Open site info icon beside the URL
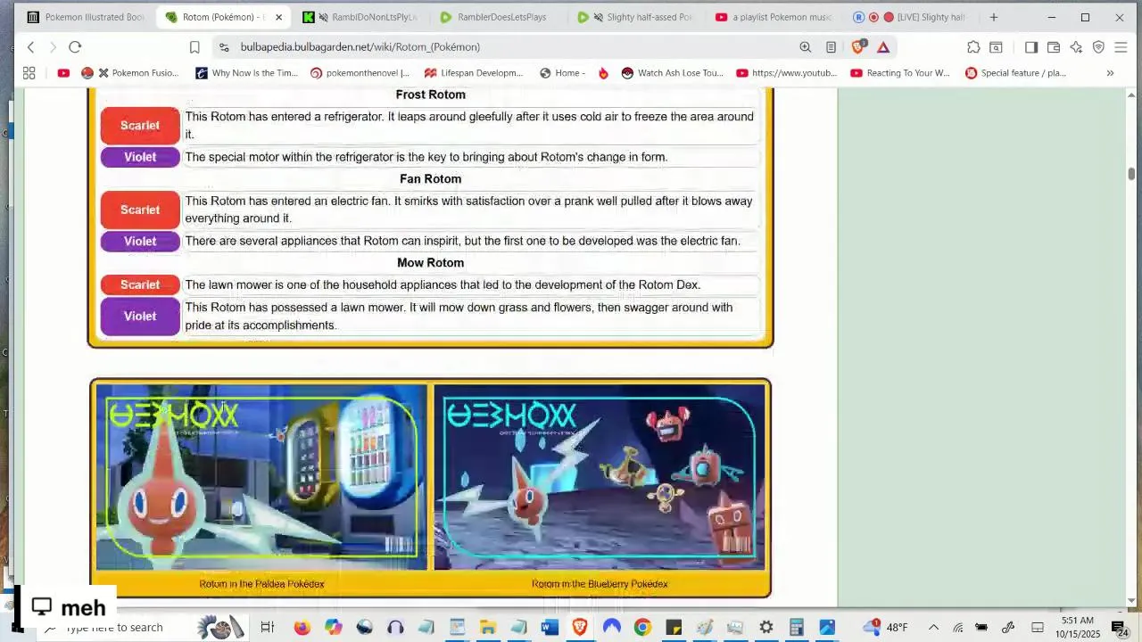 pyautogui.click(x=223, y=47)
